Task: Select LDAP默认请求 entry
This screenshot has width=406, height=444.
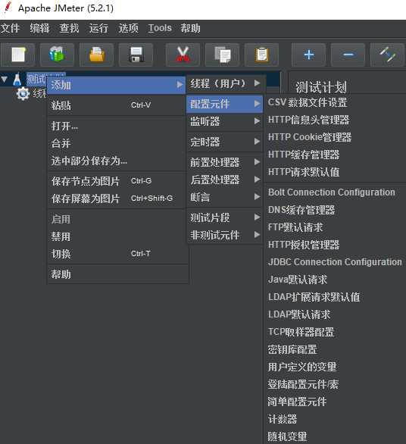Action: coord(299,314)
